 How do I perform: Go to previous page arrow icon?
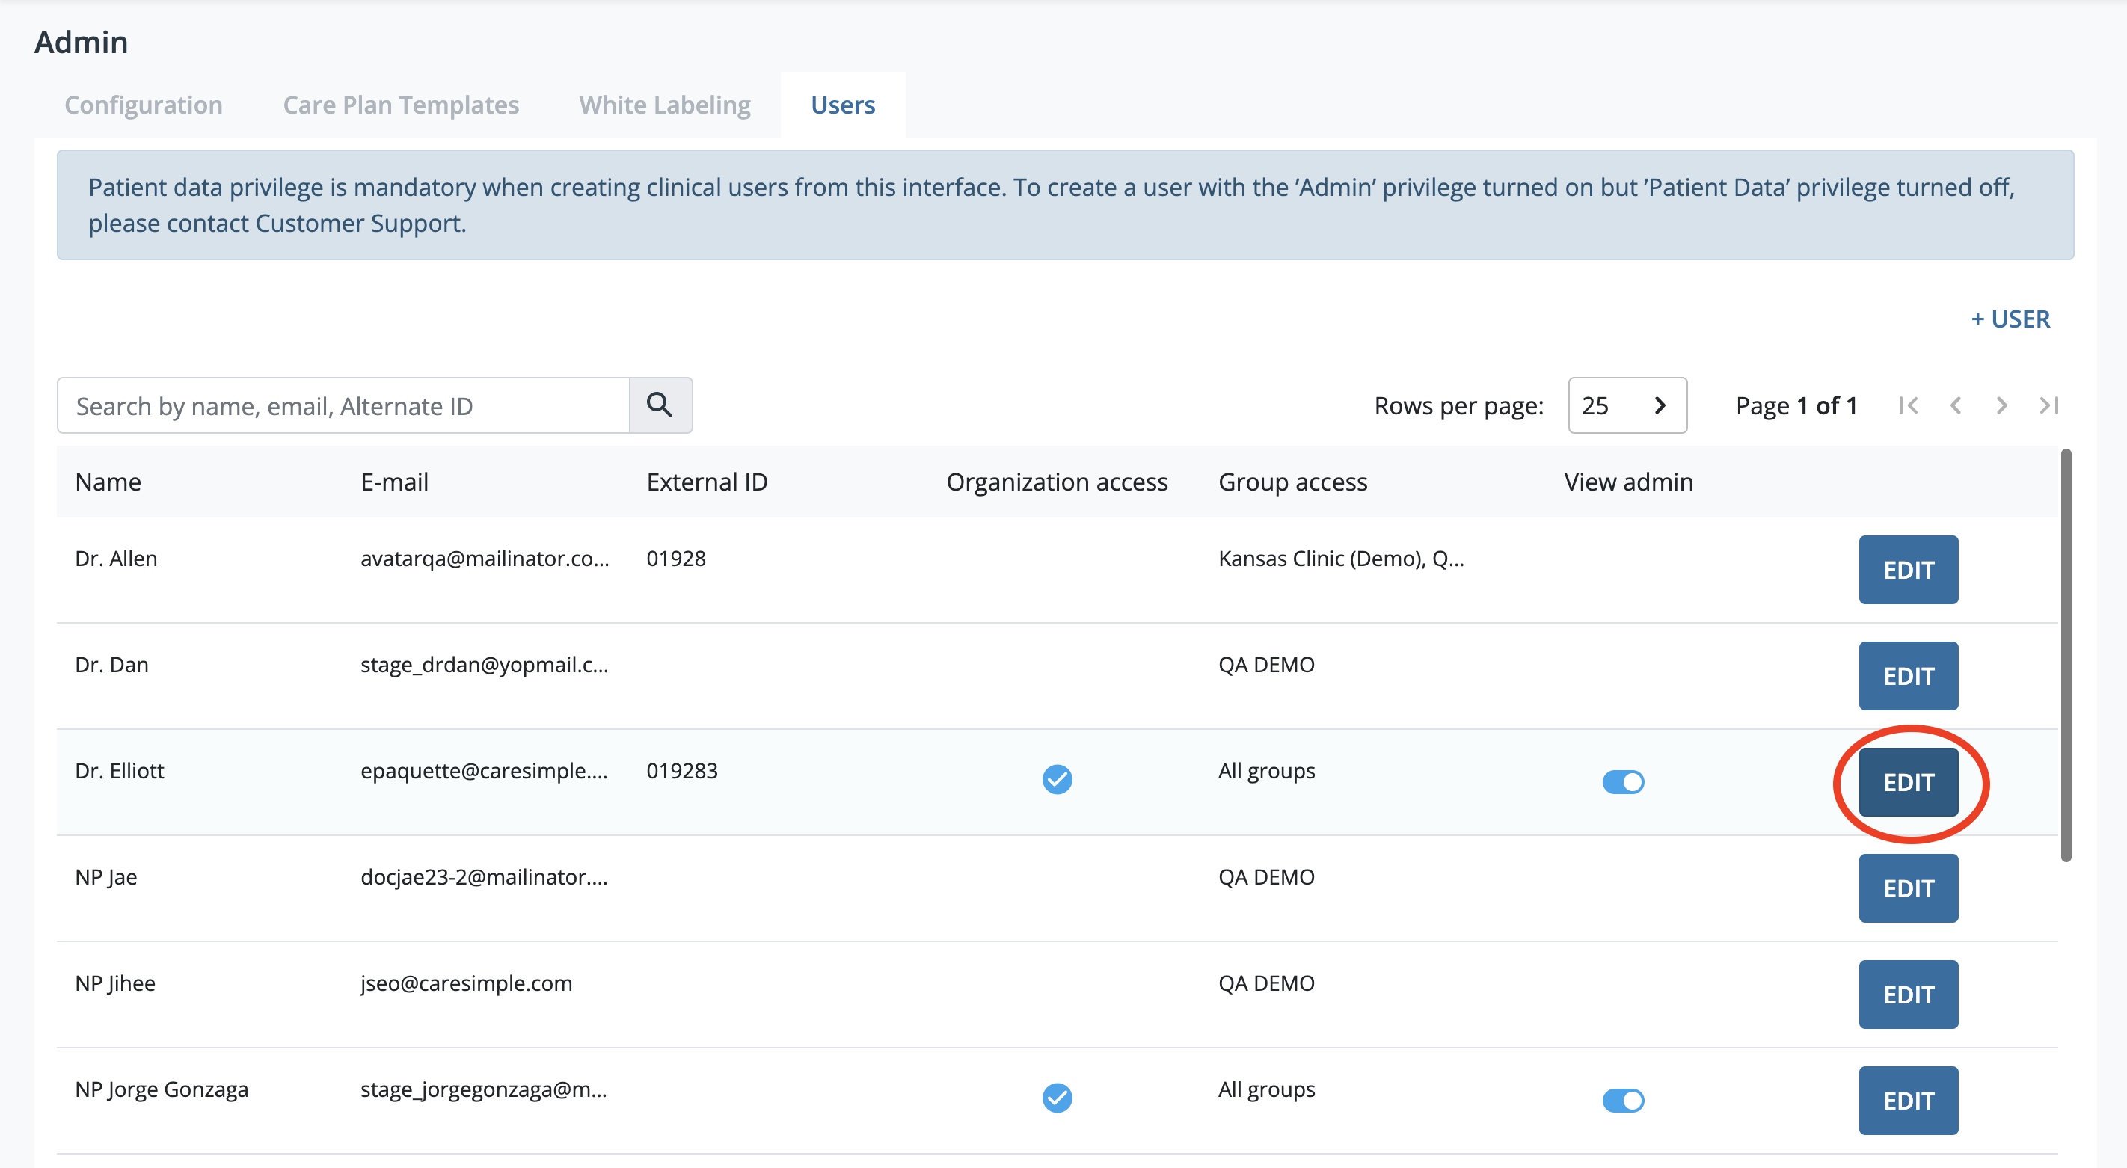[1954, 405]
